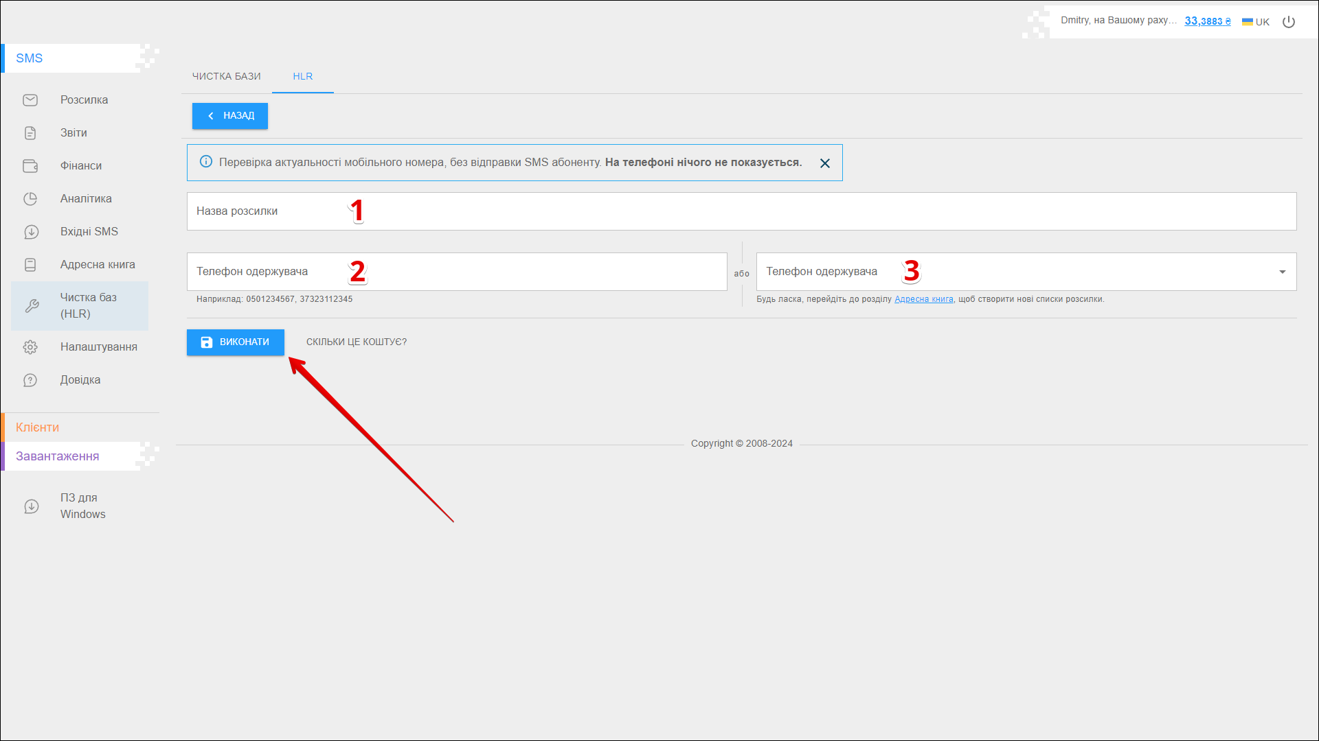The width and height of the screenshot is (1319, 741).
Task: Expand the Клієнти sidebar section
Action: [38, 427]
